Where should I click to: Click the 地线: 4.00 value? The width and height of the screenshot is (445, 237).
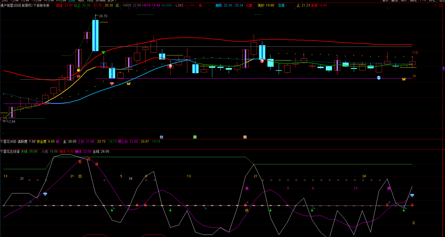tap(66, 151)
